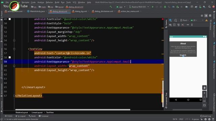Screen dimensions: 216x121
Task: Click the CRLF line separator in status bar
Action: click(181, 119)
